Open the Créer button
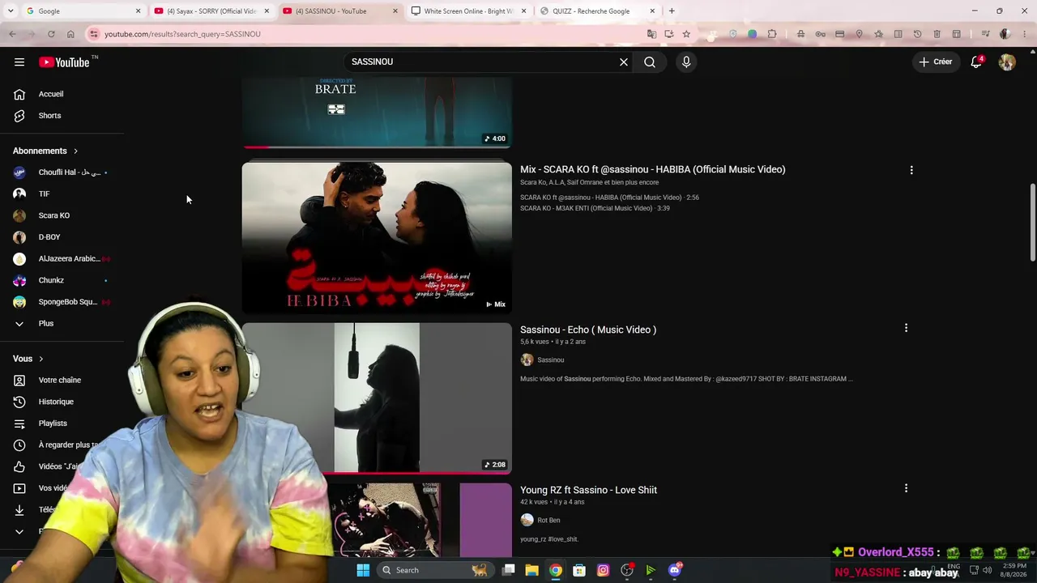Screen dimensions: 1037x583 click(x=936, y=62)
